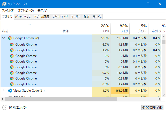
Task: Switch to the スタートアップ tab
Action: point(60,17)
